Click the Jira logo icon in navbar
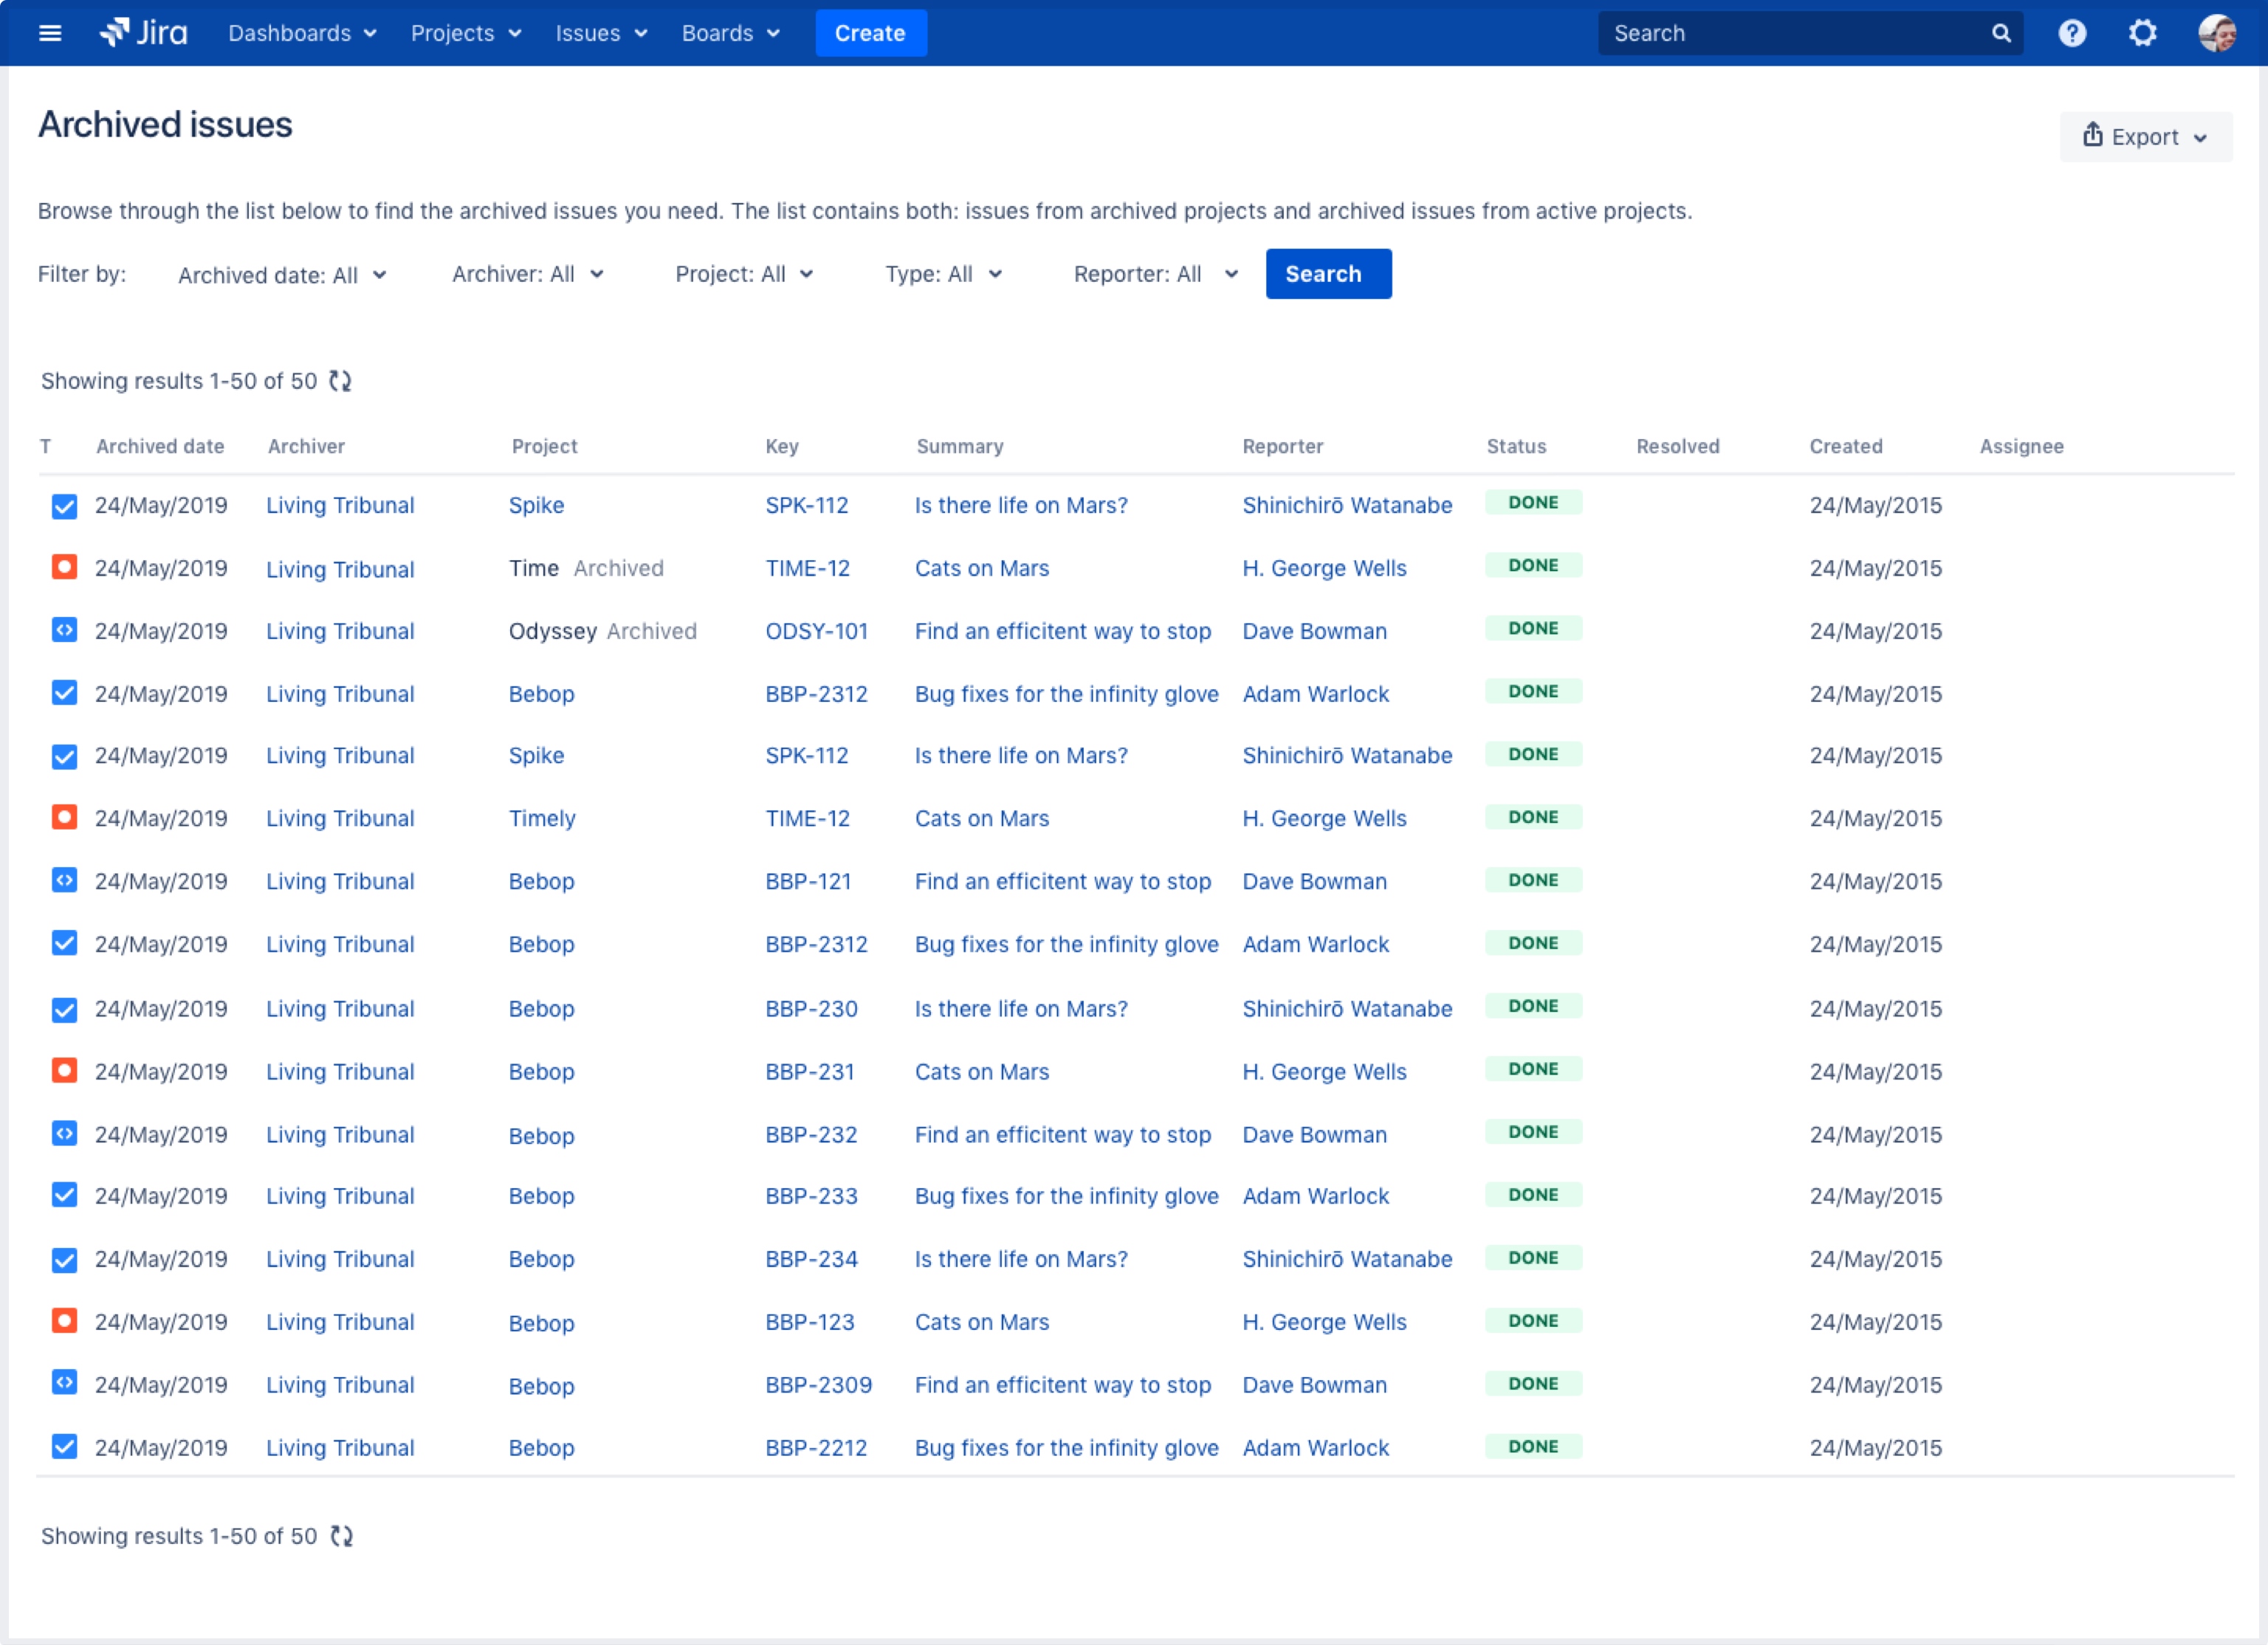Screen dimensions: 2268x1645 [x=118, y=32]
